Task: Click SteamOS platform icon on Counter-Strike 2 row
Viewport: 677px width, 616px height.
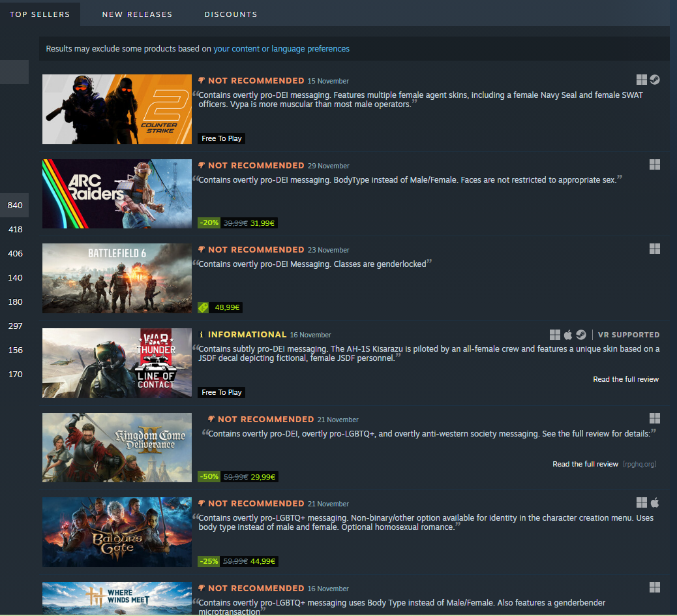Action: (x=655, y=80)
